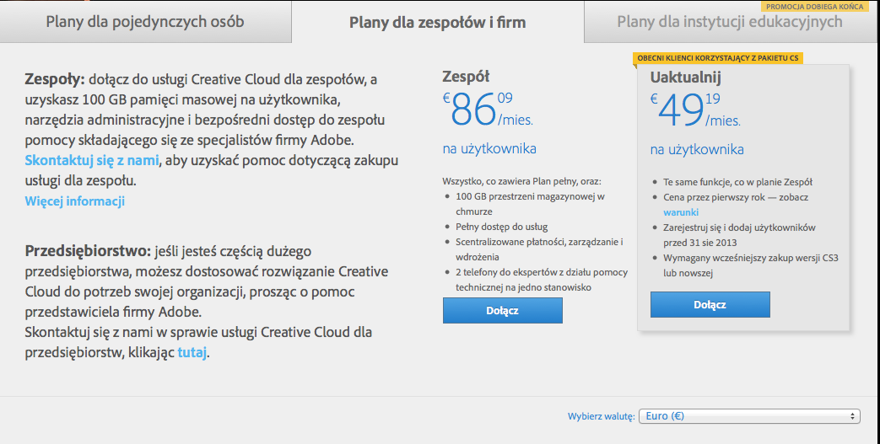Click 'Wszystko, co zawiera Plan pełny, oraz:' text
Screen dimensions: 880x444
[521, 181]
